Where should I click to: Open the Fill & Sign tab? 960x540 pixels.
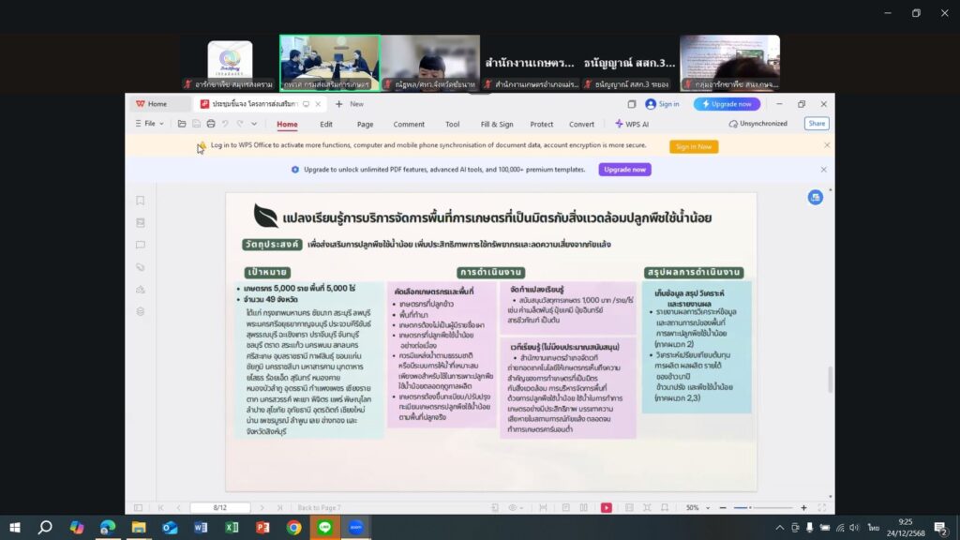click(497, 124)
